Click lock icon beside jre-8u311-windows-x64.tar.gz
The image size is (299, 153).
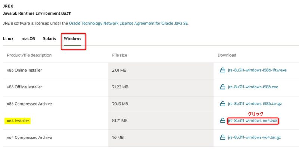[x=222, y=137]
